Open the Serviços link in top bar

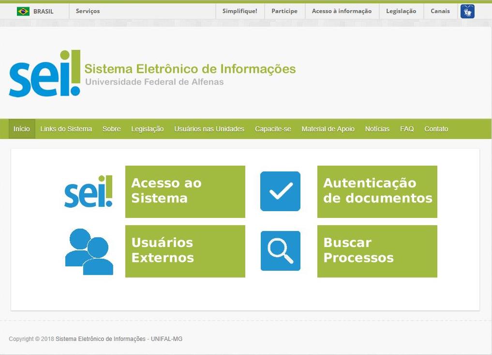click(88, 11)
